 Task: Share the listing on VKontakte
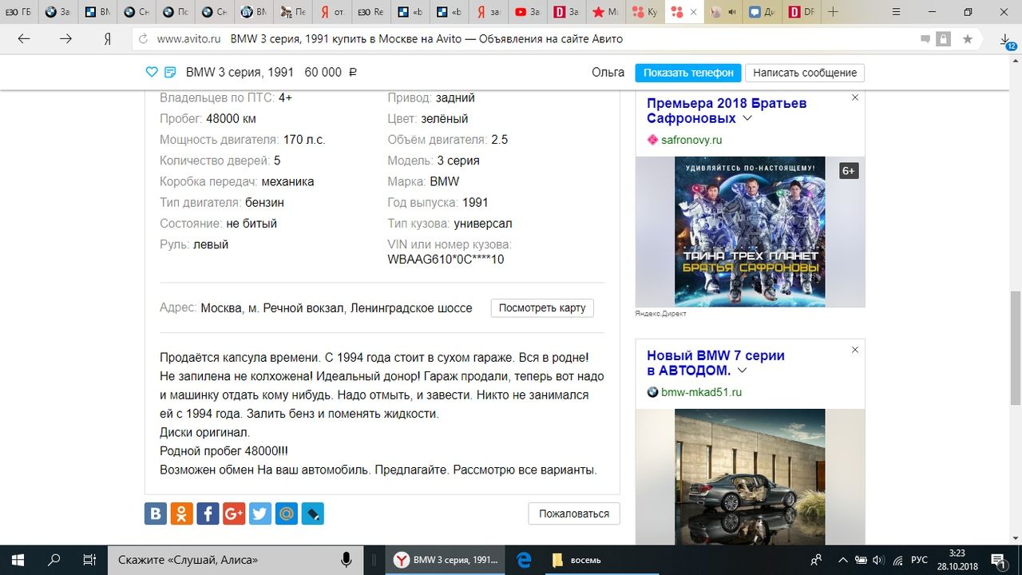(156, 514)
